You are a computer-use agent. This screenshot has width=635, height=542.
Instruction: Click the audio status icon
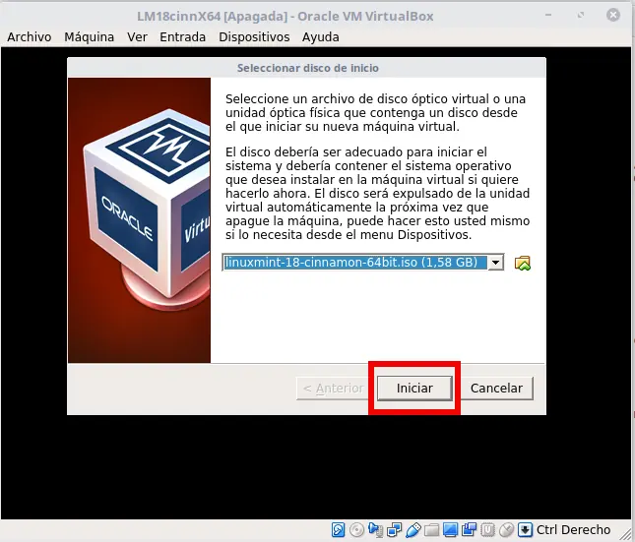375,529
